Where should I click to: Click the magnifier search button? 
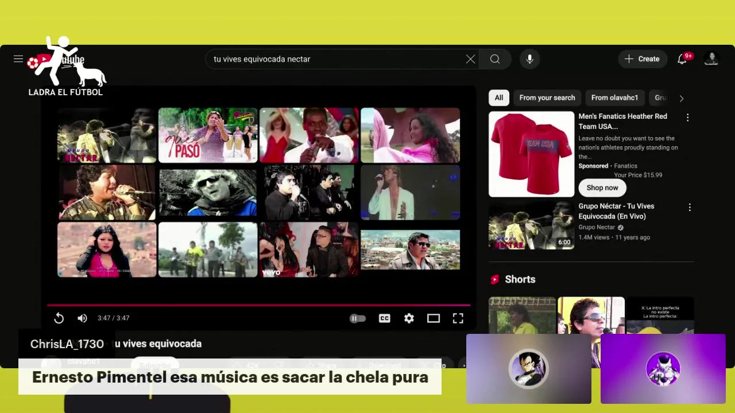(x=495, y=59)
